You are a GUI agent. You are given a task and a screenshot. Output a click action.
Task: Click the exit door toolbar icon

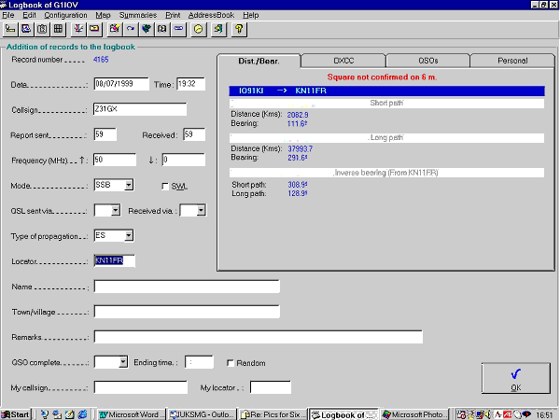pos(218,29)
